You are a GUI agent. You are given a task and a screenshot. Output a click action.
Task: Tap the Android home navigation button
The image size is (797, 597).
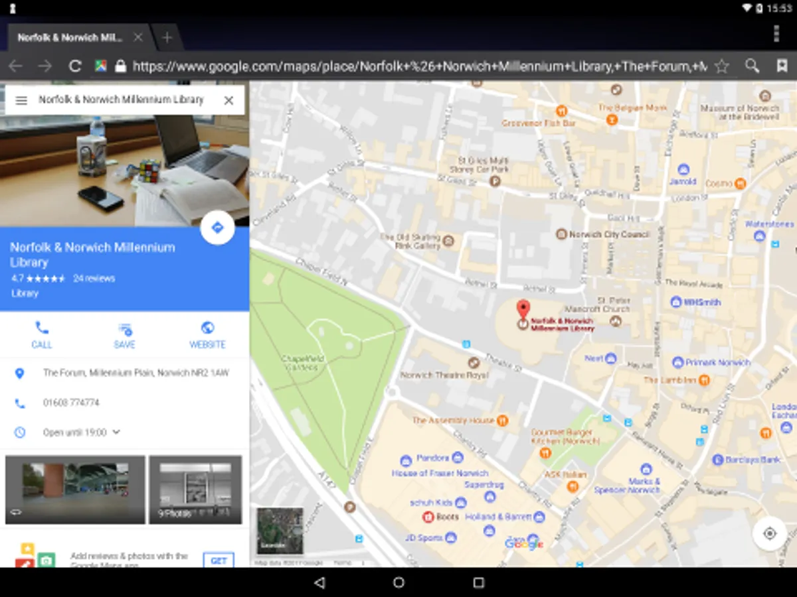pos(398,582)
